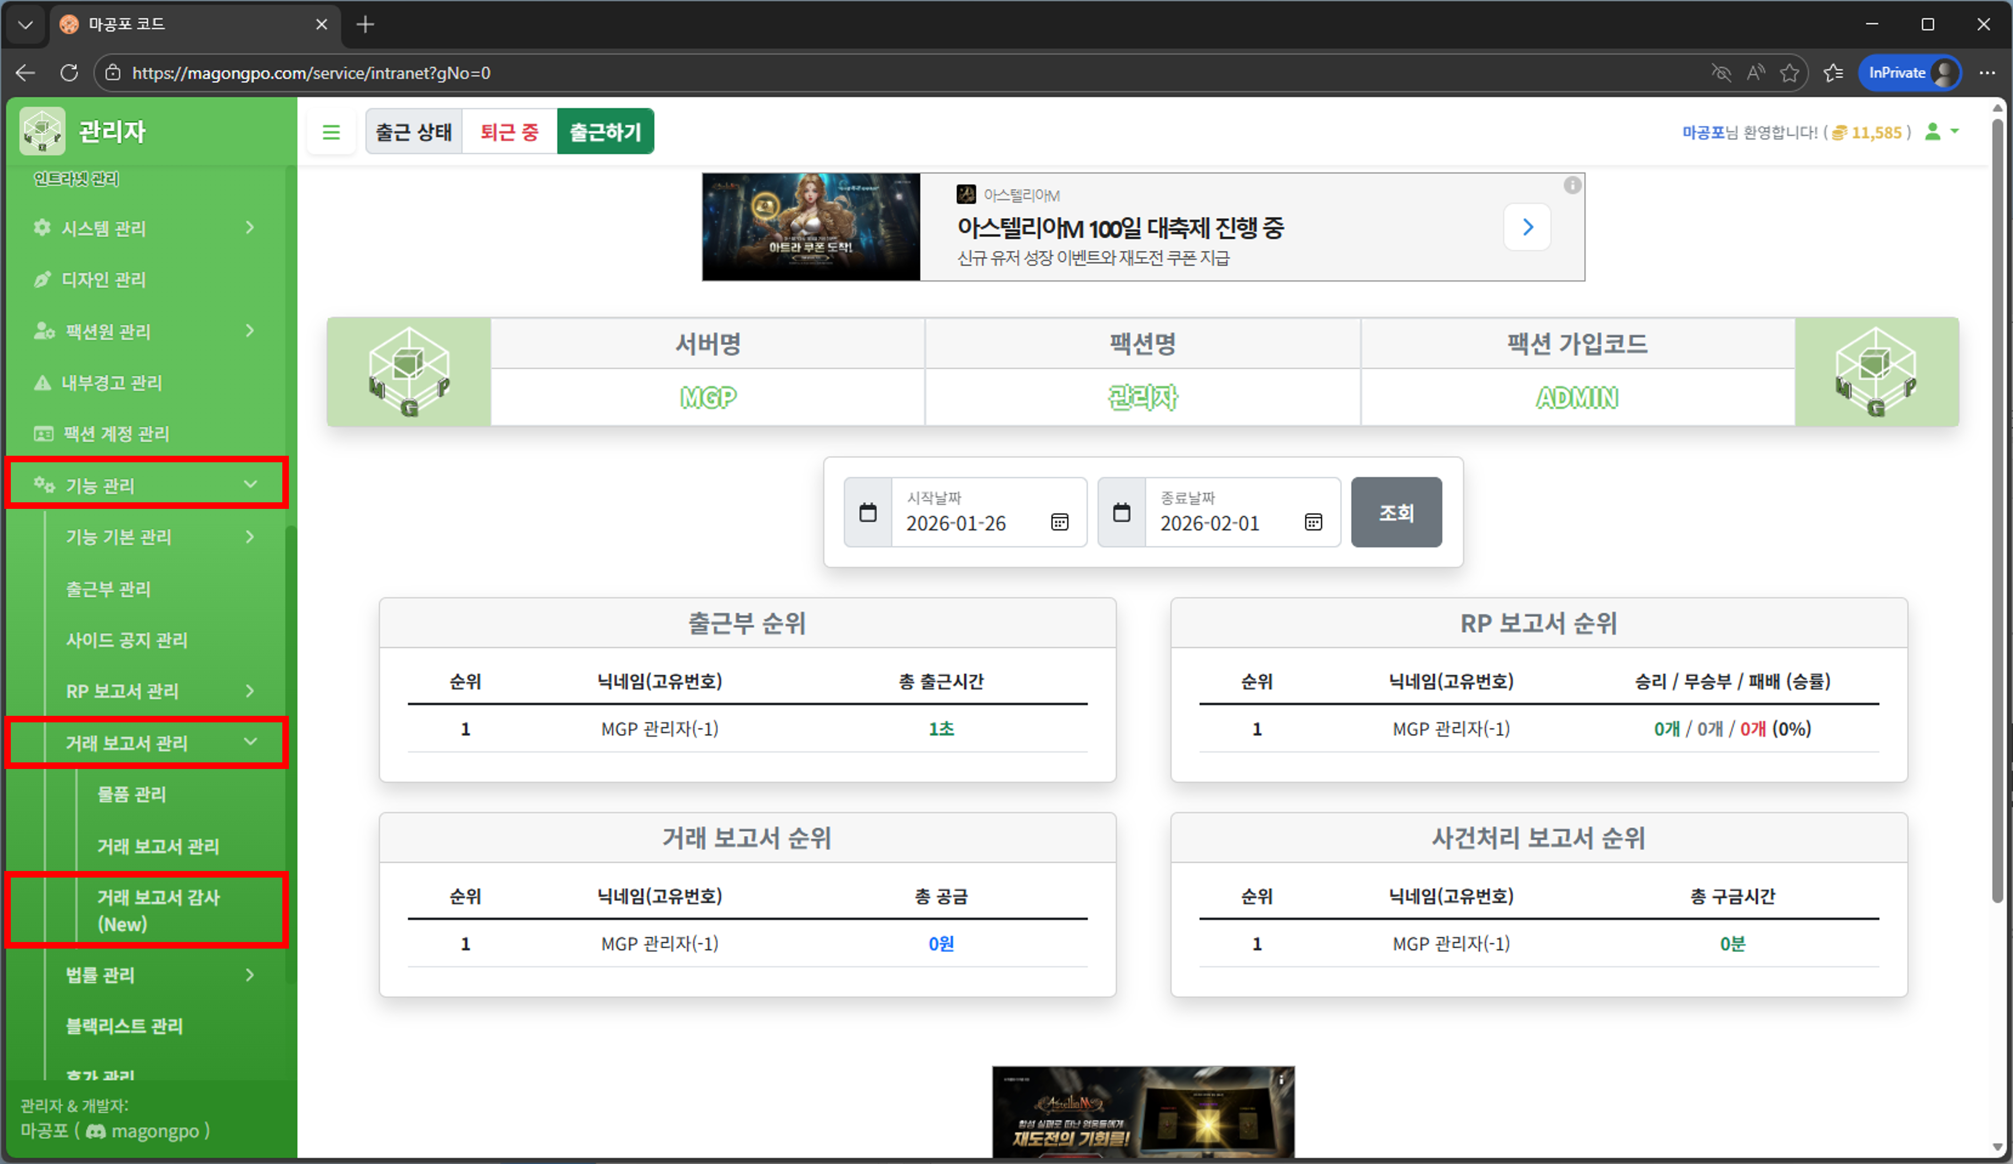Open the calendar picker for 시작날짜

coord(1060,523)
